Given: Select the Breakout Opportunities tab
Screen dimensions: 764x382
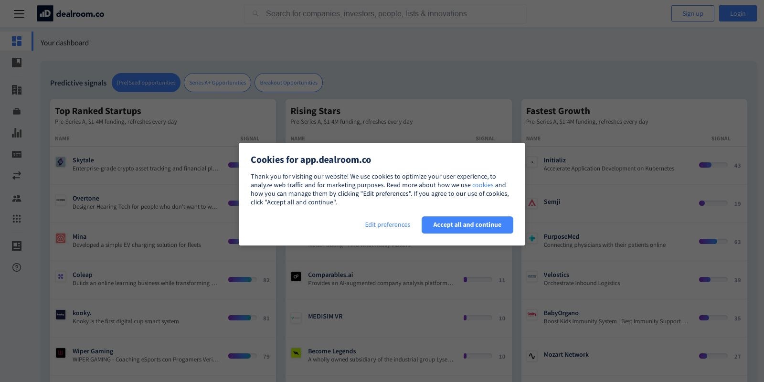Looking at the screenshot, I should [288, 83].
